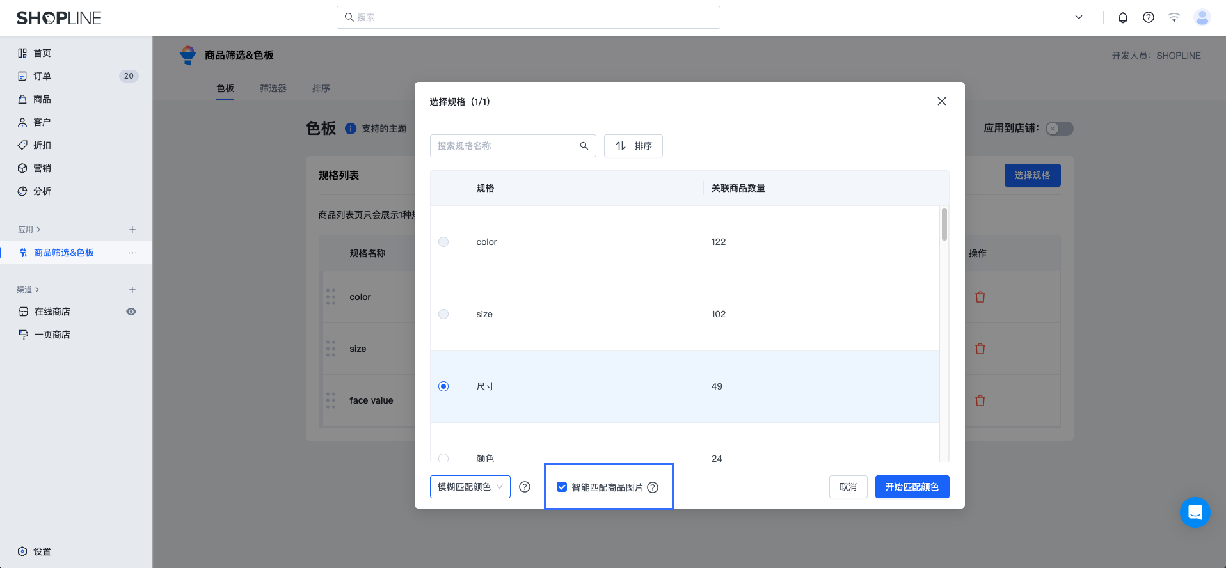Select the color specification radio button
This screenshot has height=568, width=1226.
pos(443,242)
